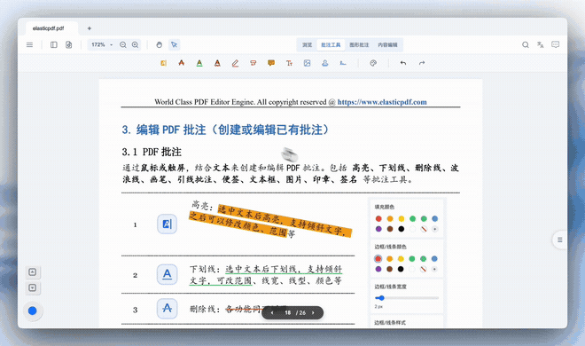
Task: Select the signature tool
Action: pyautogui.click(x=343, y=63)
